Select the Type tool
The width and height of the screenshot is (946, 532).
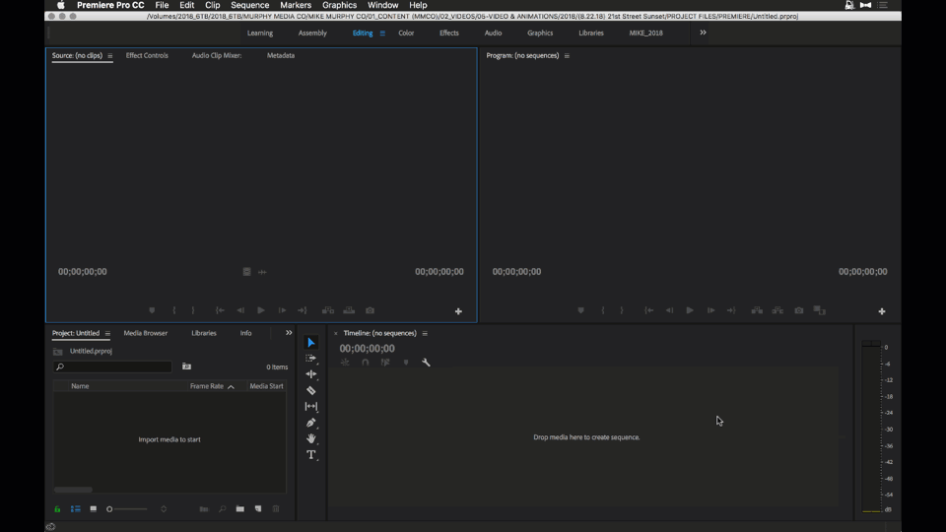tap(310, 455)
